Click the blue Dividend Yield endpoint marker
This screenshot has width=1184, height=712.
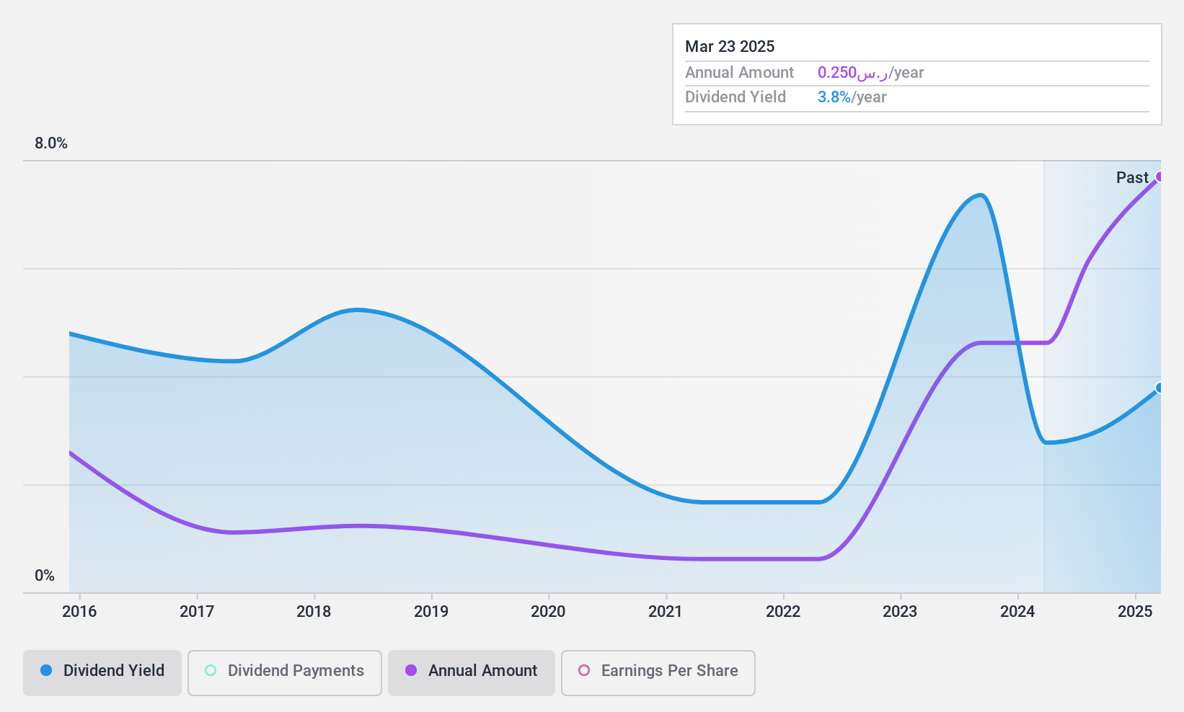pyautogui.click(x=1159, y=388)
